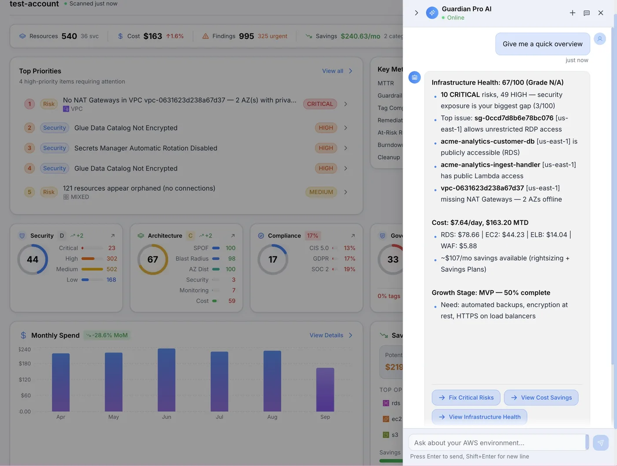Click the Findings warning triangle icon
Image resolution: width=617 pixels, height=466 pixels.
(205, 36)
